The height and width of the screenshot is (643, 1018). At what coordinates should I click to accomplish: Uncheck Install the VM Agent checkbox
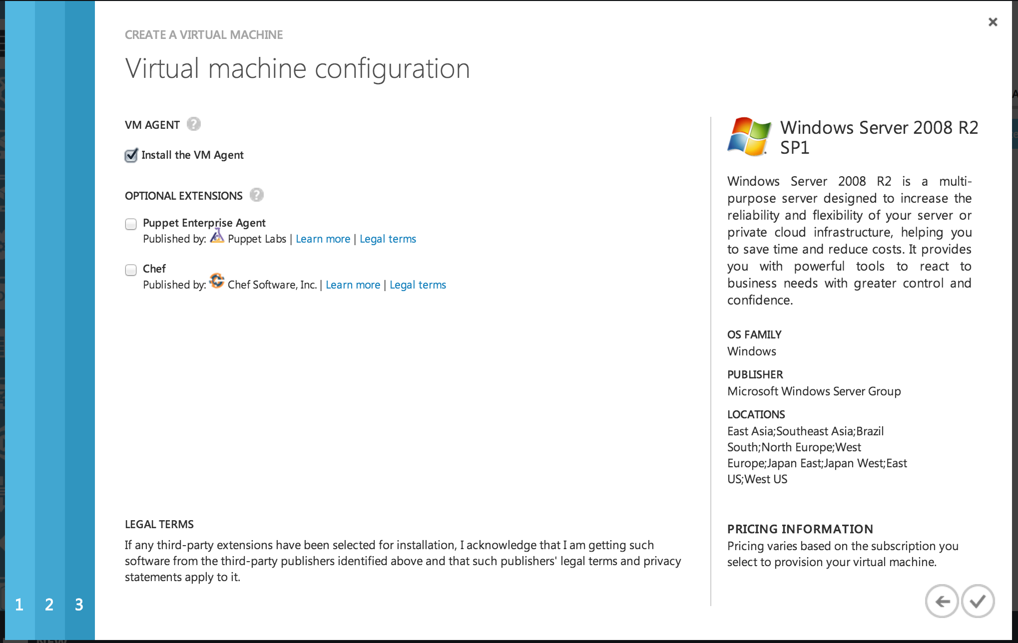pos(131,155)
